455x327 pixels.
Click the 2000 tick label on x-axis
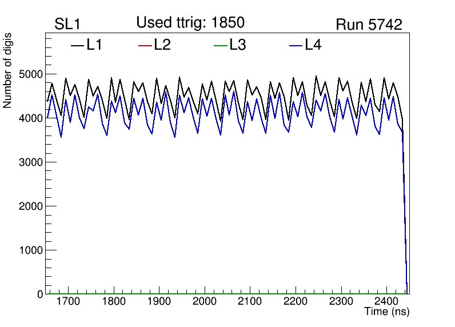point(204,301)
